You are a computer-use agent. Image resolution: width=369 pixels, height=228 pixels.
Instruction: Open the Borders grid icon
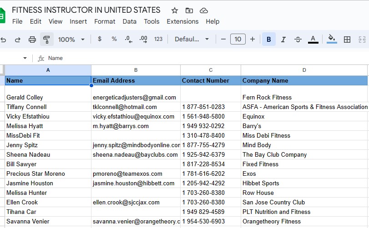pos(347,40)
